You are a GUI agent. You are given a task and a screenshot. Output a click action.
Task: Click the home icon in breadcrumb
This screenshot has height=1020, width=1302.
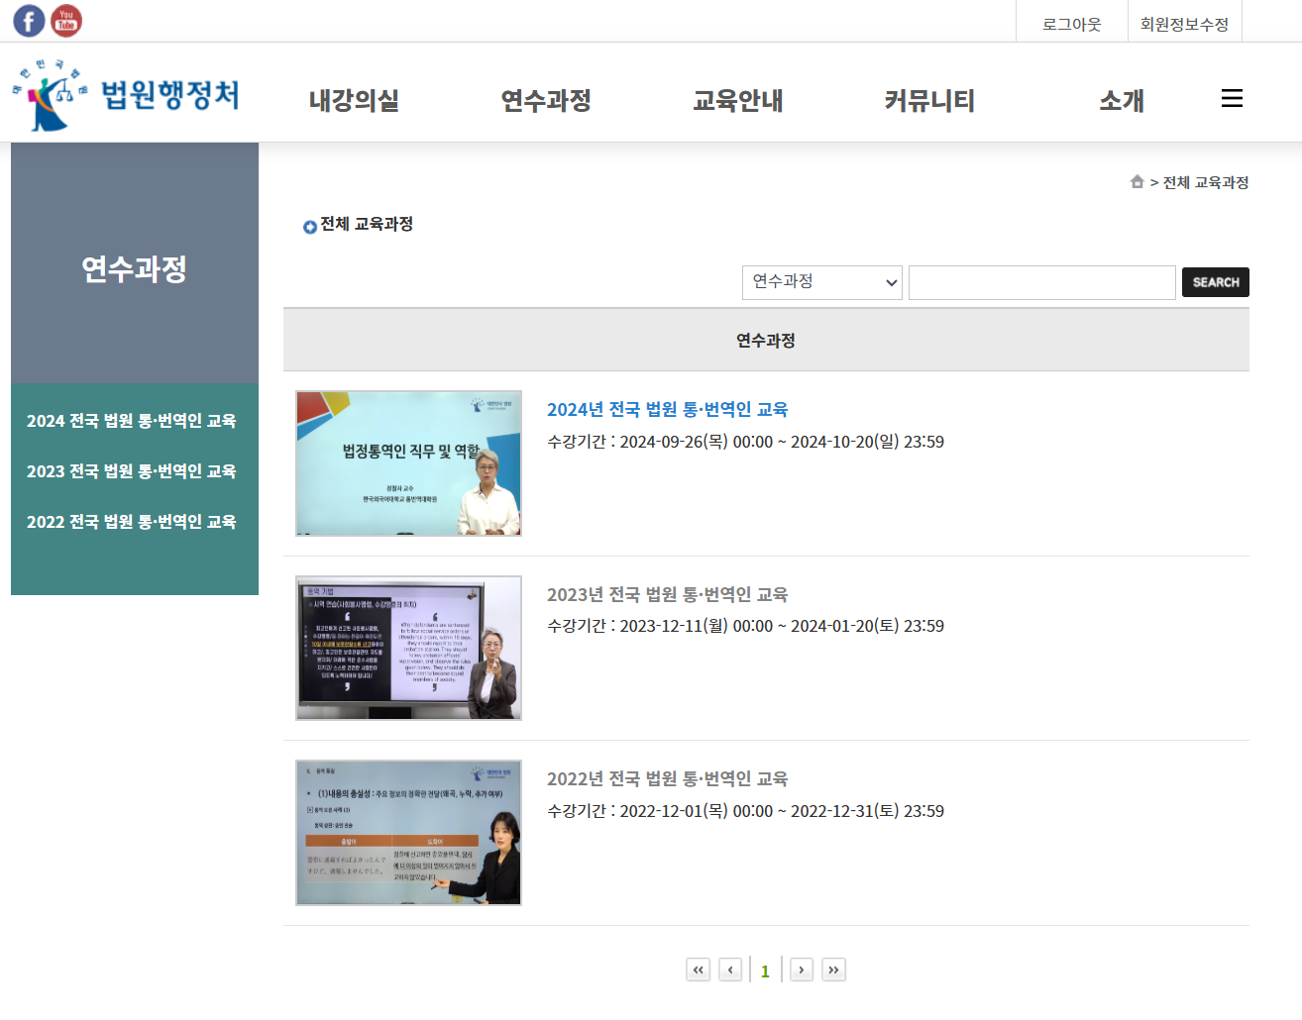tap(1137, 182)
